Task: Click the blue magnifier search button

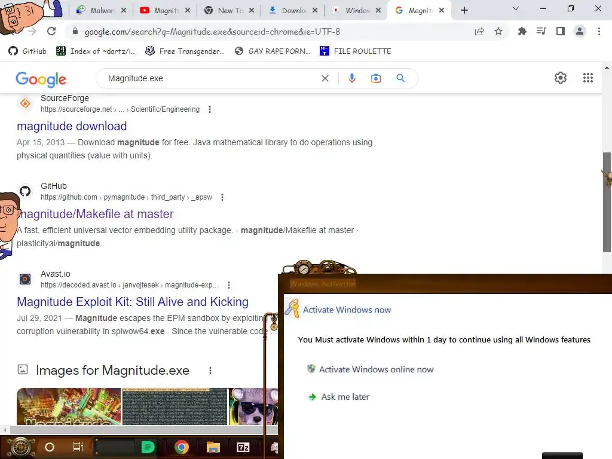Action: (400, 78)
